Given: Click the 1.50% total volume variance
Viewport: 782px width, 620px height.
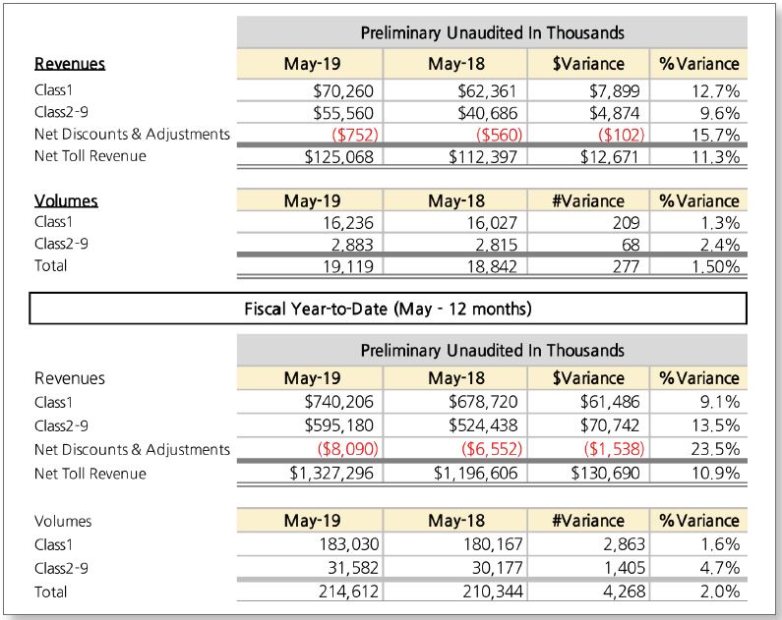Looking at the screenshot, I should coord(716,266).
